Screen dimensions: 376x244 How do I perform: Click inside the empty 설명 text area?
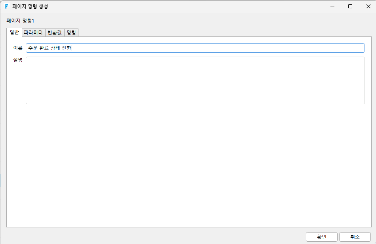tap(195, 80)
